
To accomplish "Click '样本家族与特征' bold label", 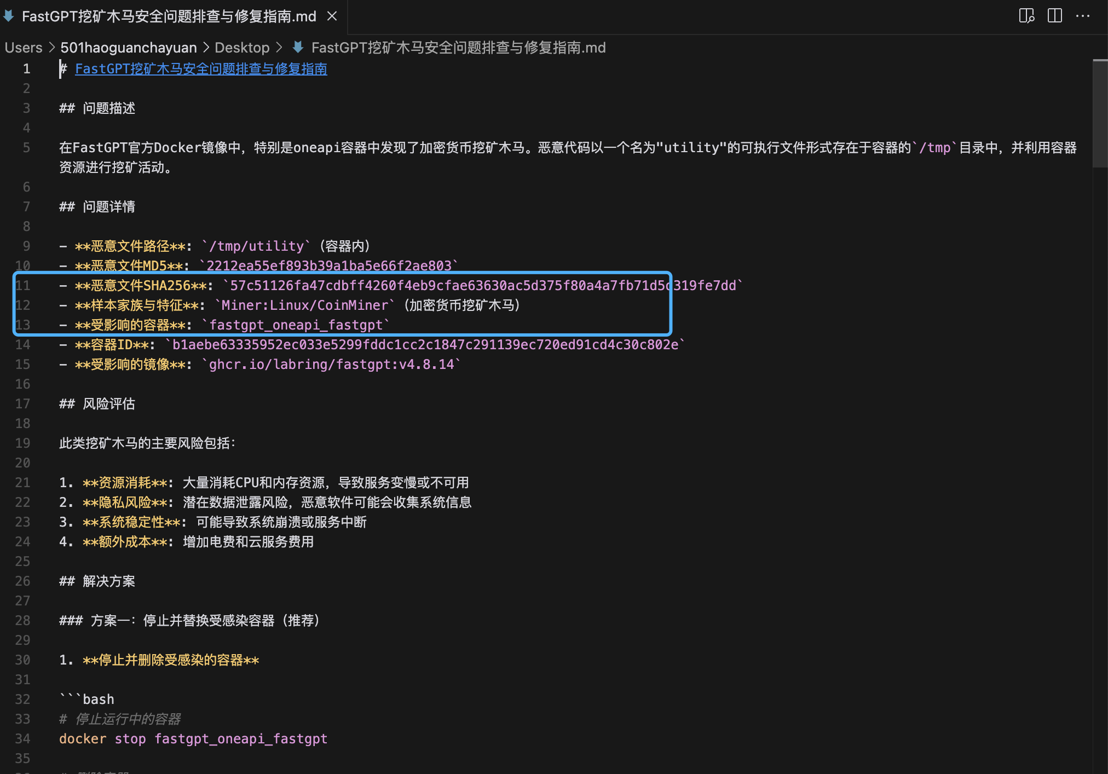I will coord(137,305).
